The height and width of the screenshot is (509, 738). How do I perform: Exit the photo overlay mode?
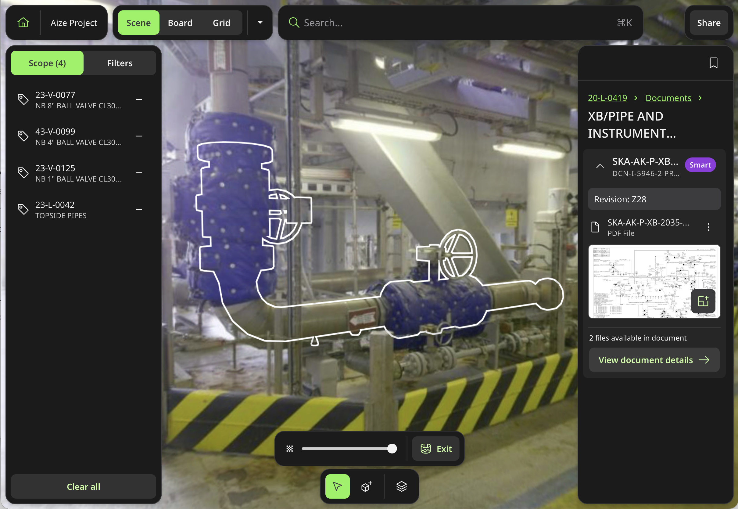[x=435, y=449]
